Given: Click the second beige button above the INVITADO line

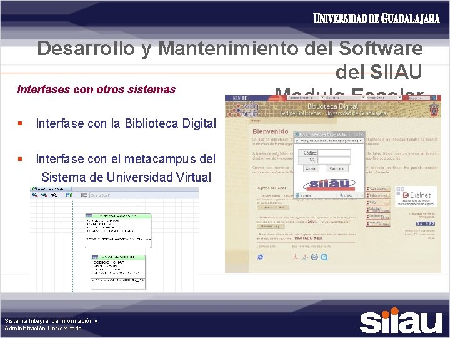Looking at the screenshot, I should 271,227.
